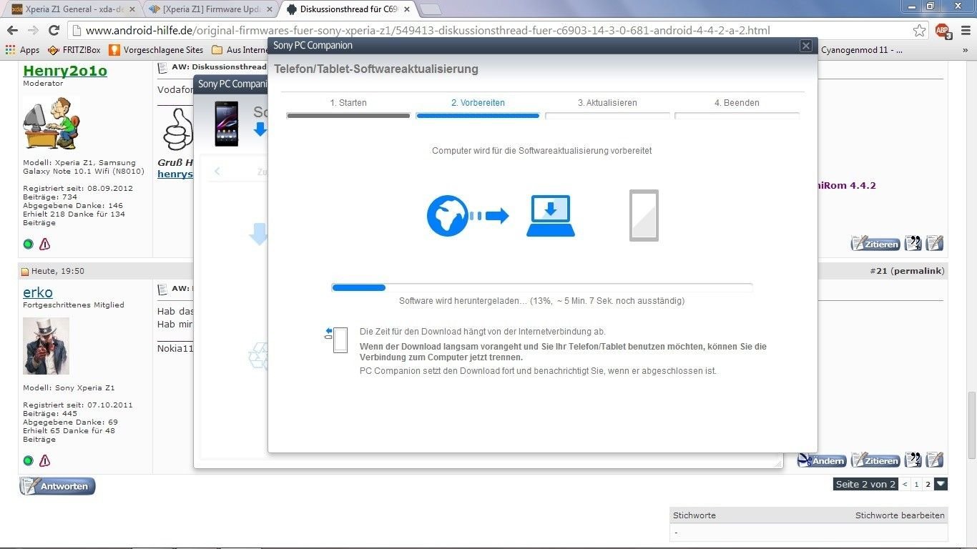Click erko's green online status icon
Viewport: 977px width, 549px height.
(x=28, y=460)
